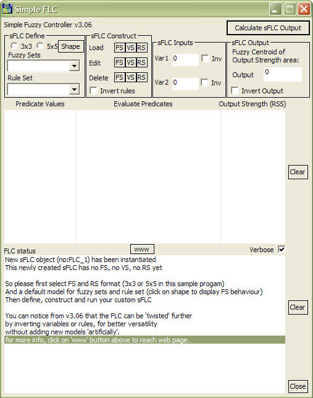Enable the Invert Output checkbox

(235, 91)
